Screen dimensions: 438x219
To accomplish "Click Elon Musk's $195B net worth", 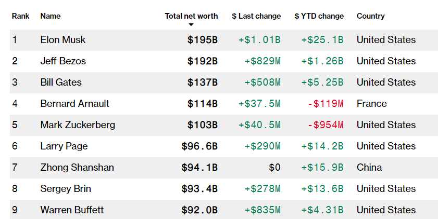I will [x=203, y=40].
